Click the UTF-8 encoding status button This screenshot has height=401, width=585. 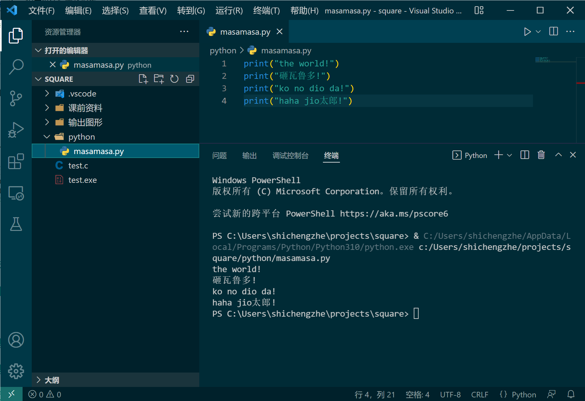(x=450, y=394)
